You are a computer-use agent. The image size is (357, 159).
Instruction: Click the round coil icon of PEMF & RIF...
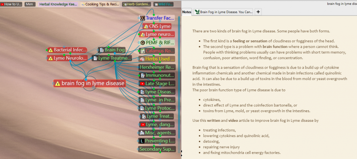click(143, 43)
